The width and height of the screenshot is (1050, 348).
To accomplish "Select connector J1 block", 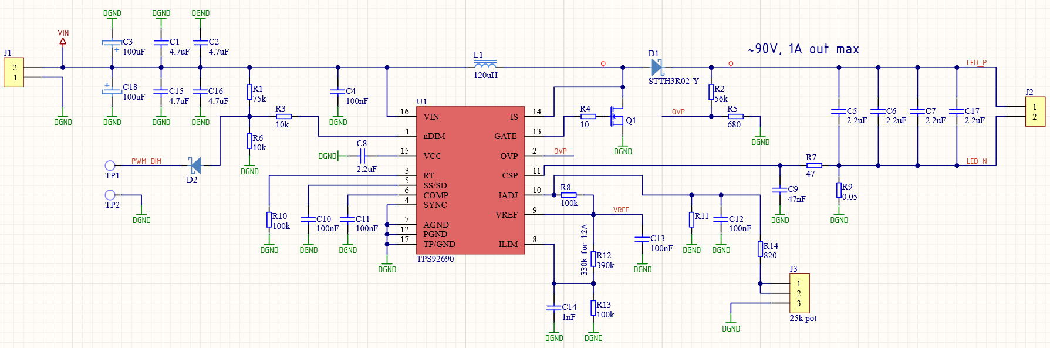I will pos(14,72).
